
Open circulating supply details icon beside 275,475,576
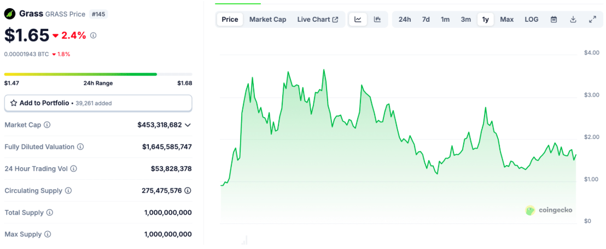[188, 191]
